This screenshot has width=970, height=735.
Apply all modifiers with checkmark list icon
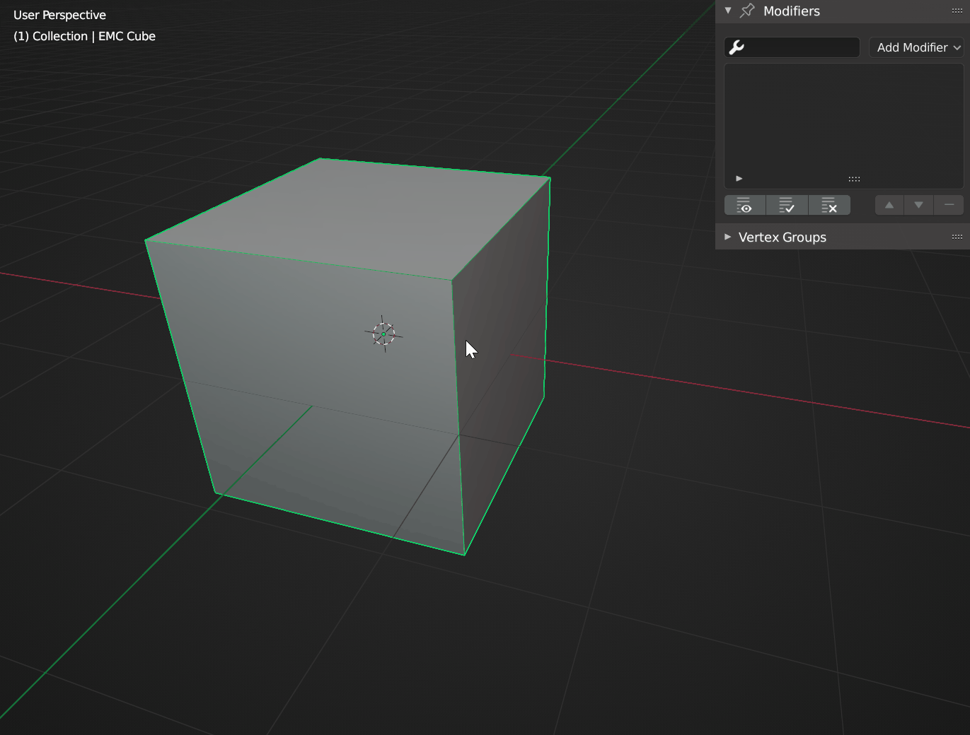(787, 206)
